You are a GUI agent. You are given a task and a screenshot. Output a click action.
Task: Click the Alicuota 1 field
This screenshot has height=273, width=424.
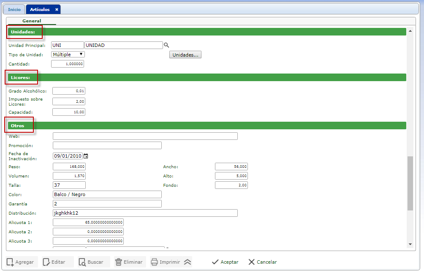pos(88,222)
